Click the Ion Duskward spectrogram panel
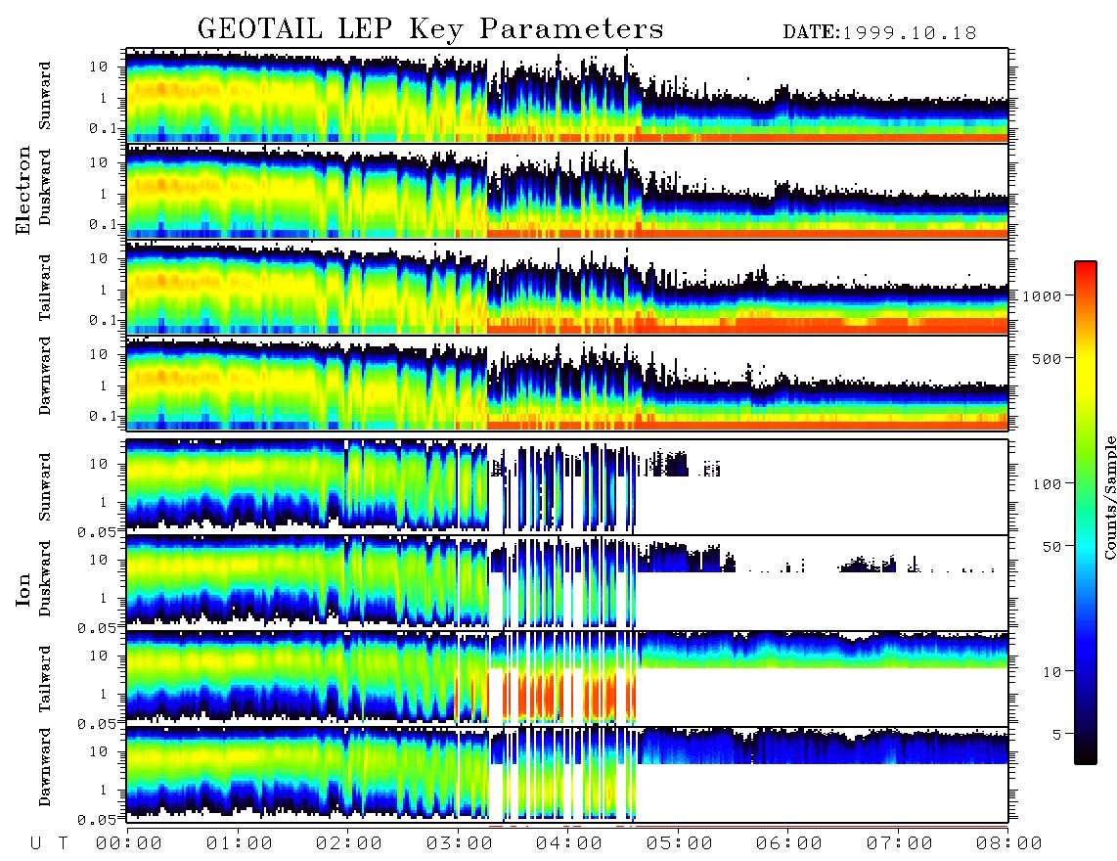Image resolution: width=1117 pixels, height=861 pixels. (x=567, y=581)
